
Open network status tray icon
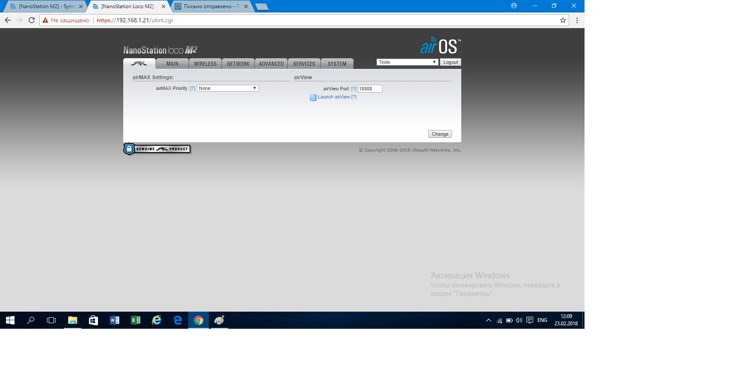pos(499,320)
